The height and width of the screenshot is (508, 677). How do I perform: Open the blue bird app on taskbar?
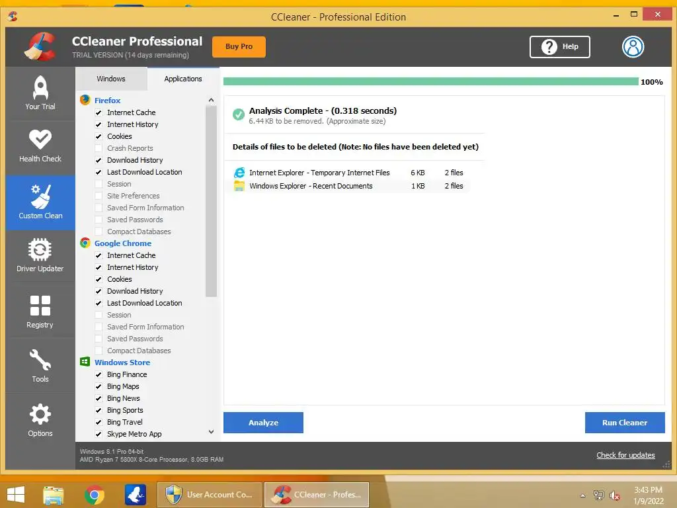tap(136, 495)
